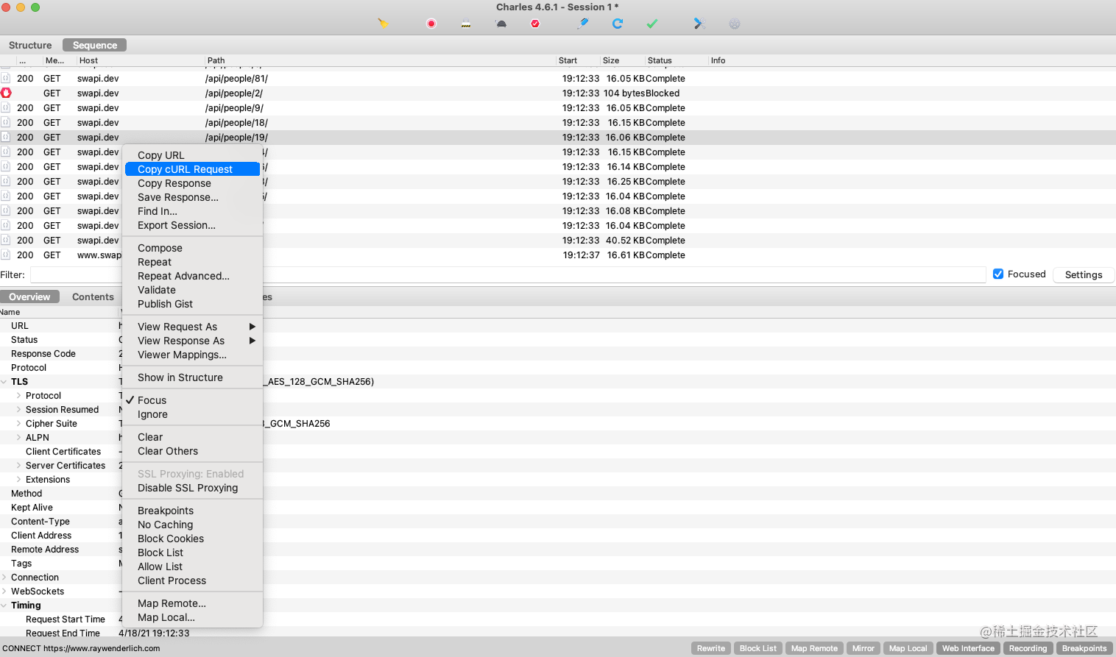Toggle Breakpoints in status bar
Viewport: 1116px width, 657px height.
(1084, 648)
